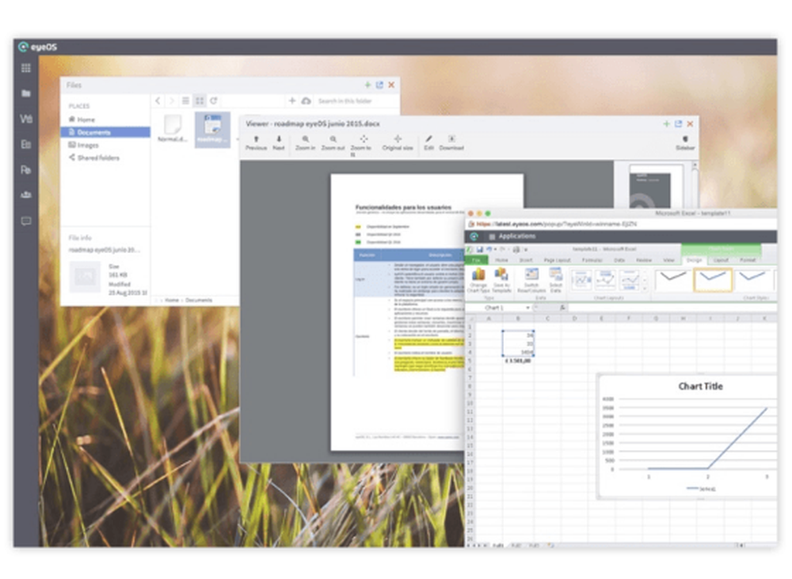The width and height of the screenshot is (792, 579).
Task: Switch Files window to list view
Action: 186,101
